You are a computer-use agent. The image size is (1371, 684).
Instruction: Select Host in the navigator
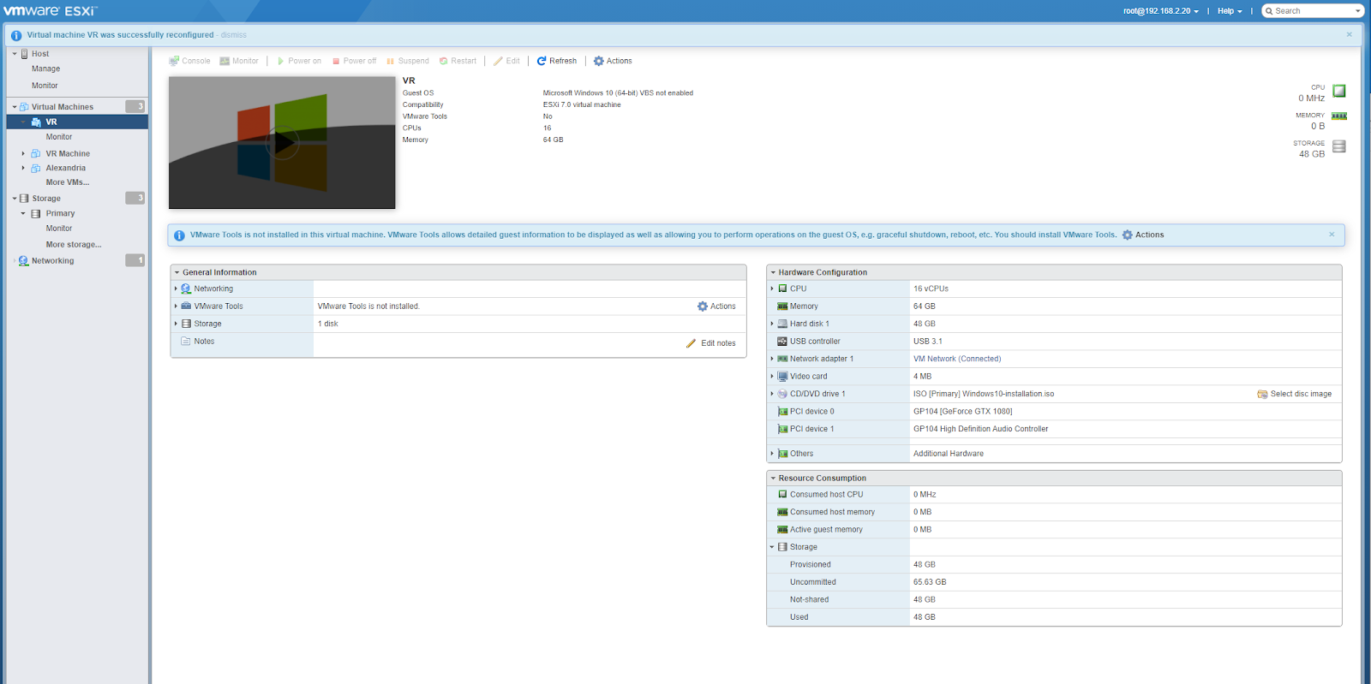pos(40,54)
